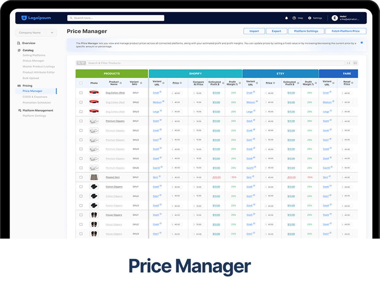This screenshot has height=293, width=380.
Task: Click the sort icon beside the filter bar
Action: [349, 63]
